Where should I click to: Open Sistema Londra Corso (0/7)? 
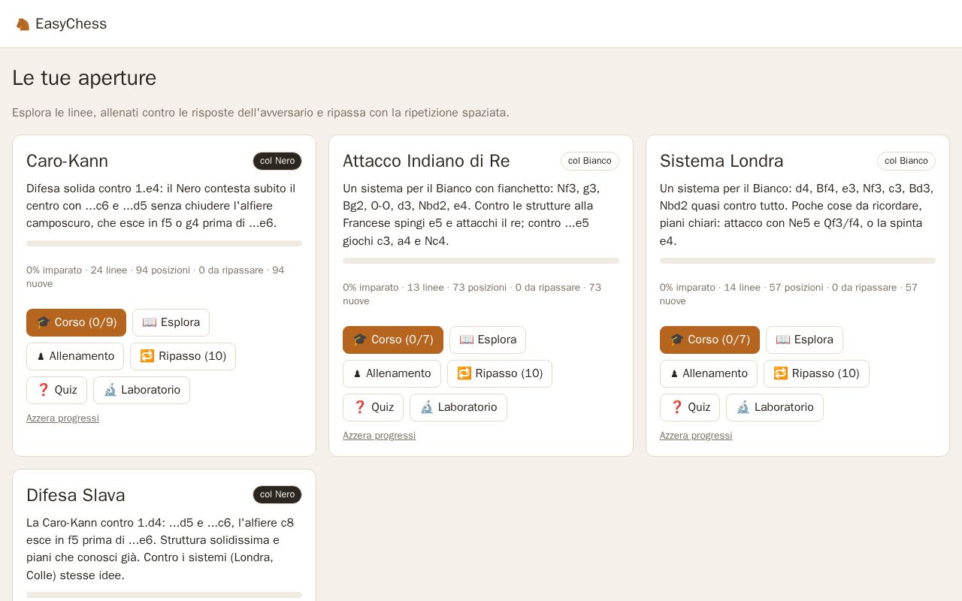709,340
